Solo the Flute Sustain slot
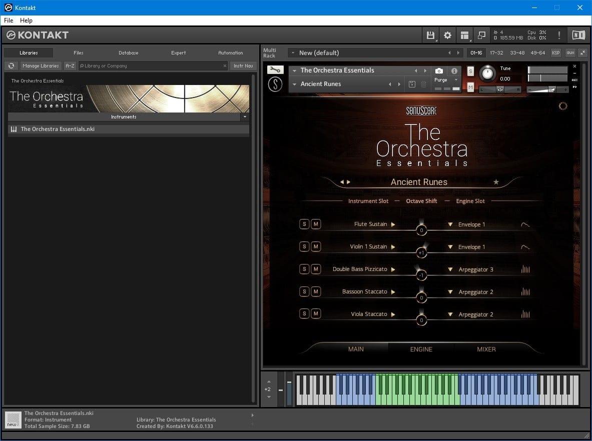 [304, 224]
